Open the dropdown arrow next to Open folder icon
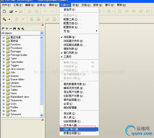The height and width of the screenshot is (138, 154). [16, 11]
